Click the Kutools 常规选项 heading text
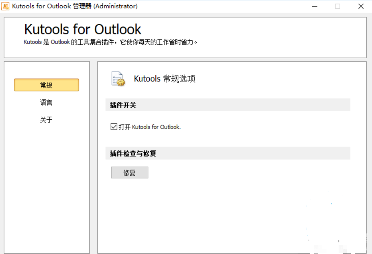This screenshot has height=254, width=372. (x=164, y=79)
